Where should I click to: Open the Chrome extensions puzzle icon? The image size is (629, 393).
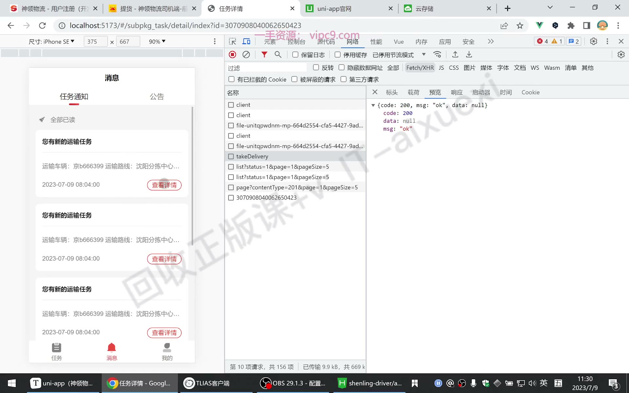pyautogui.click(x=571, y=26)
